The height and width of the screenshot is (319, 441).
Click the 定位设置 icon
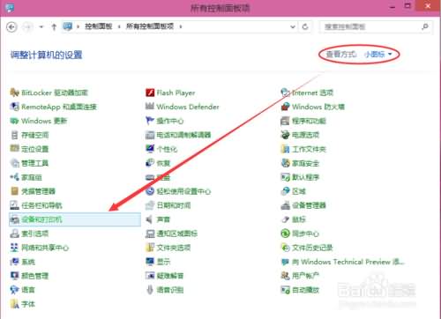click(x=14, y=149)
